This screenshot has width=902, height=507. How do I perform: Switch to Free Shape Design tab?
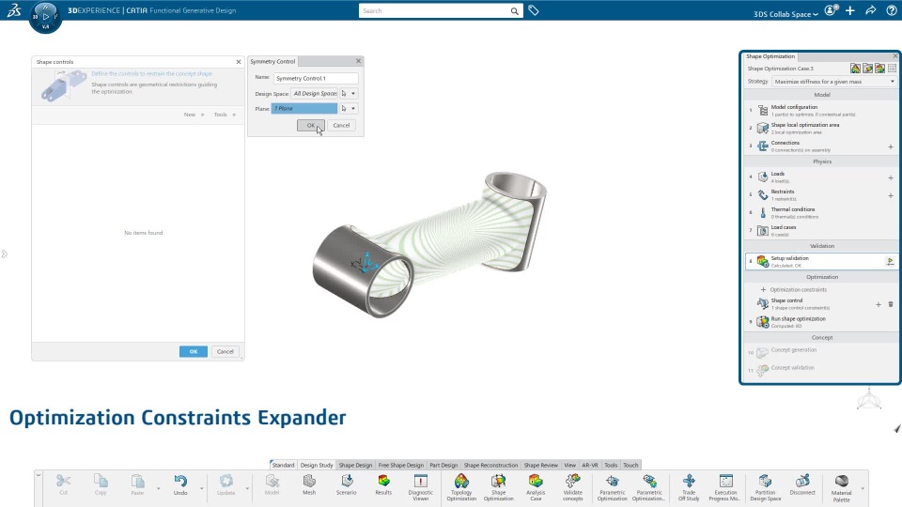[x=401, y=465]
